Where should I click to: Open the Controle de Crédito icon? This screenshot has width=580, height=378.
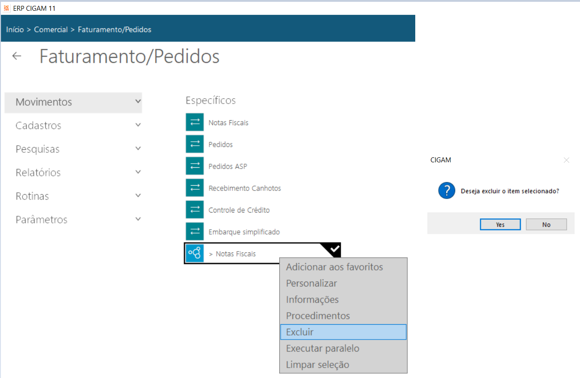pyautogui.click(x=195, y=210)
